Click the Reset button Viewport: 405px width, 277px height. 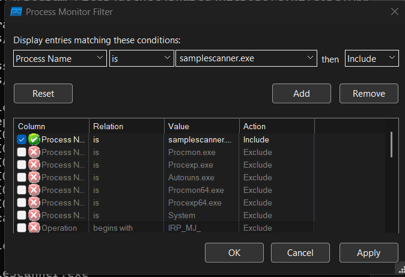pyautogui.click(x=43, y=94)
